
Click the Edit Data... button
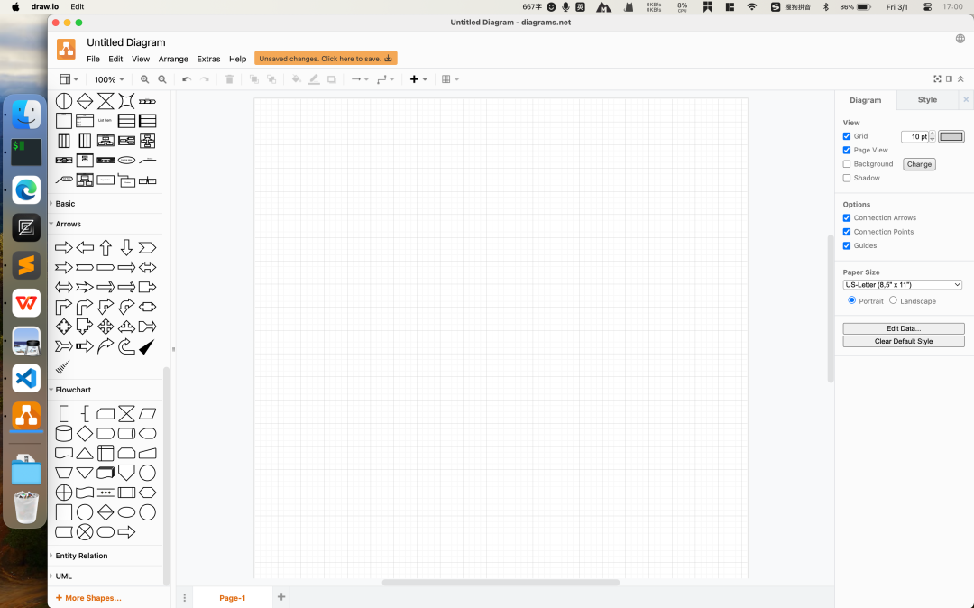pos(903,328)
